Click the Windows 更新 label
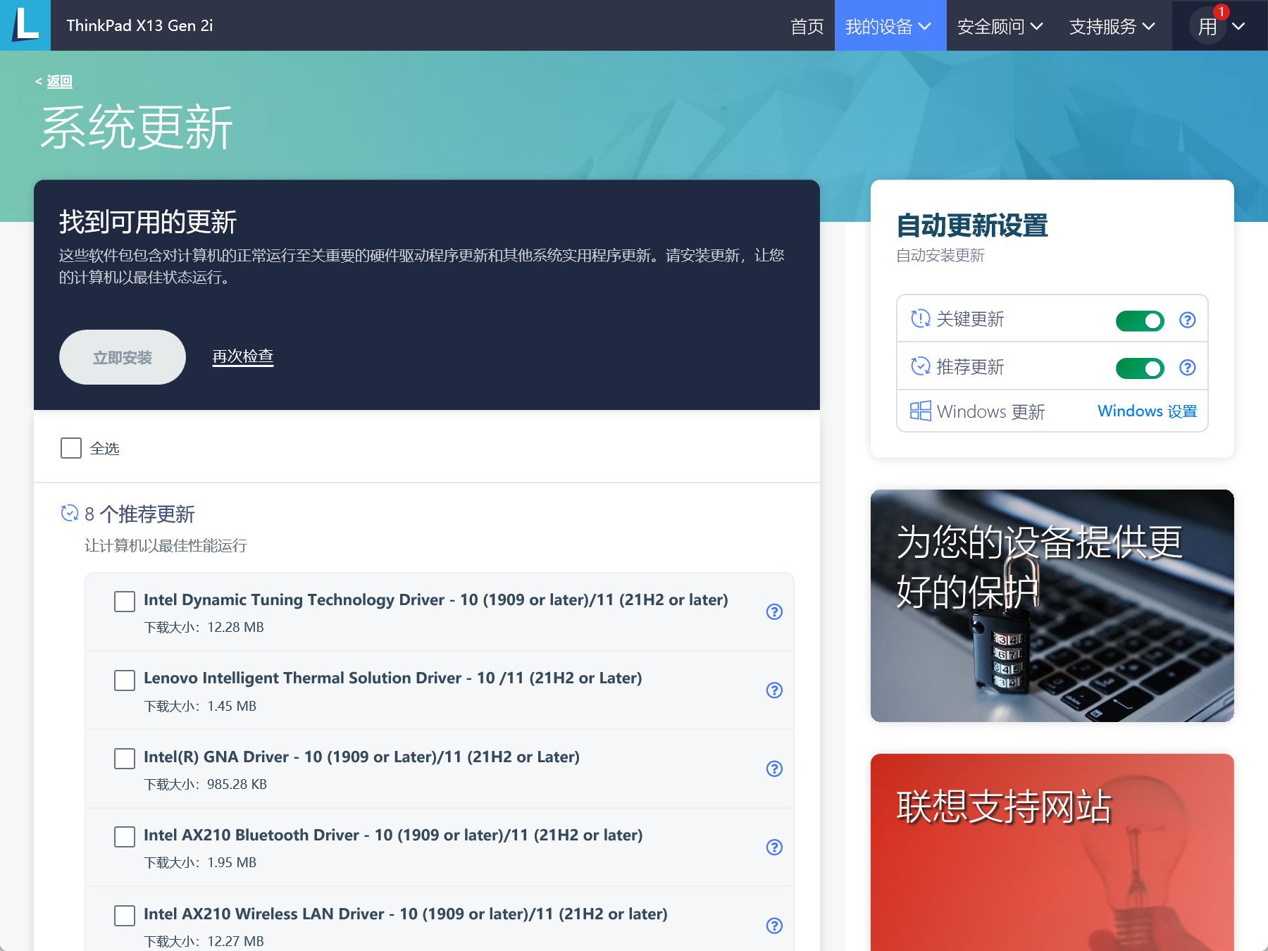 point(991,411)
